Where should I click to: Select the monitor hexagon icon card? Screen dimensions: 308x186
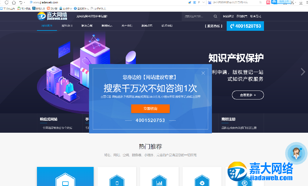click(65, 182)
